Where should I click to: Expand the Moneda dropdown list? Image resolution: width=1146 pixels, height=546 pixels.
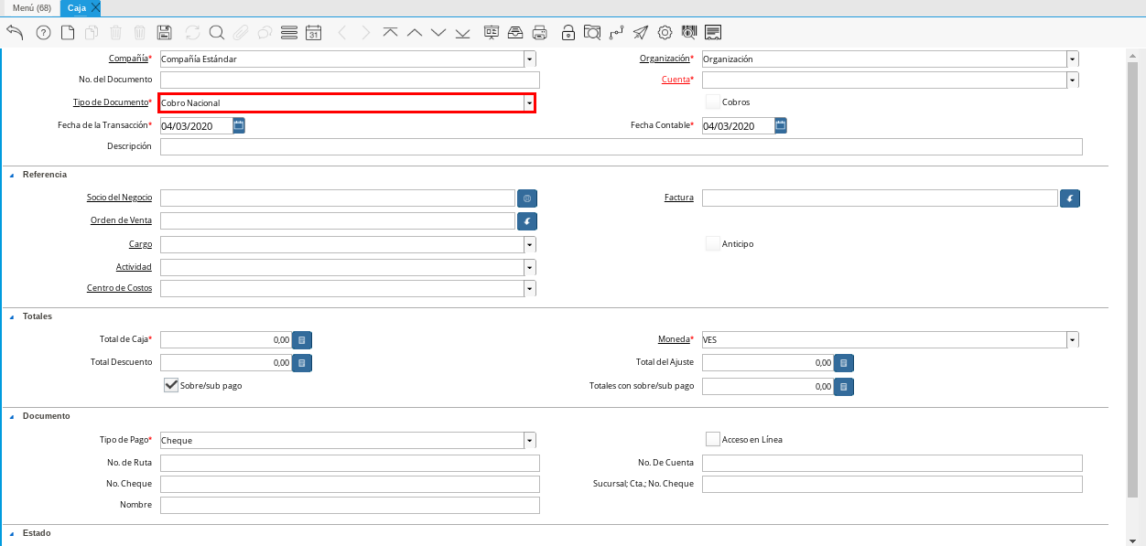coord(1072,340)
